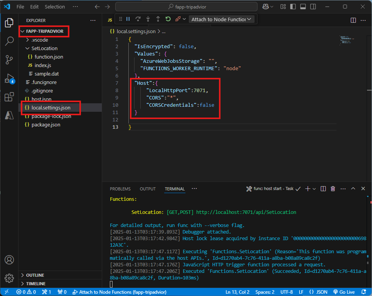Open the overflow menu ellipsis in menu bar
The height and width of the screenshot is (296, 372).
[x=75, y=7]
